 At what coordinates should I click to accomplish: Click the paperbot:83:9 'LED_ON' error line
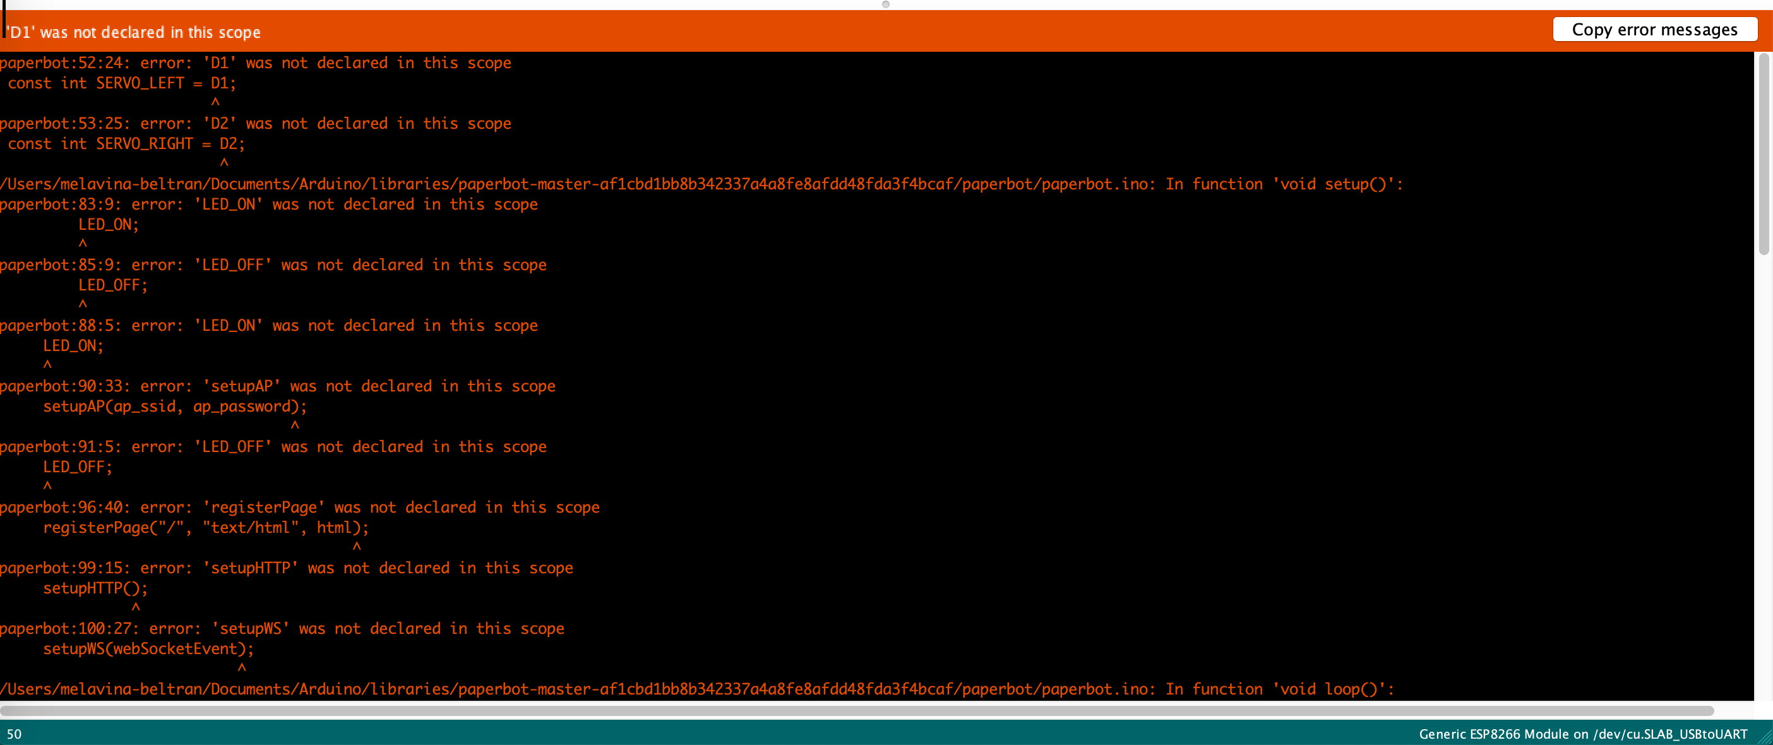click(x=268, y=205)
